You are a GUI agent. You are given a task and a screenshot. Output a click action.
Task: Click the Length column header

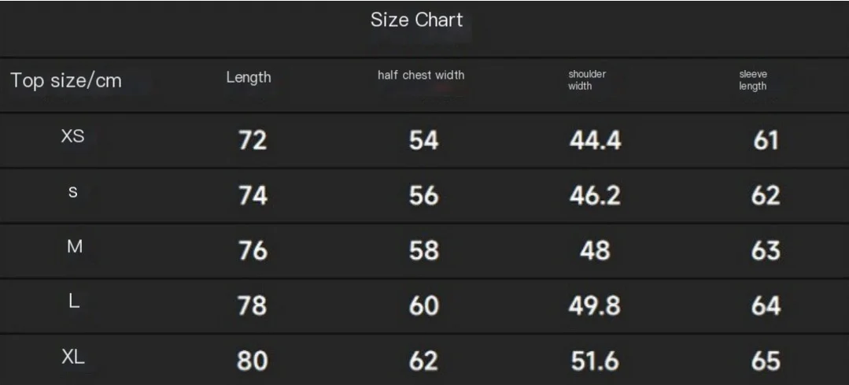249,77
